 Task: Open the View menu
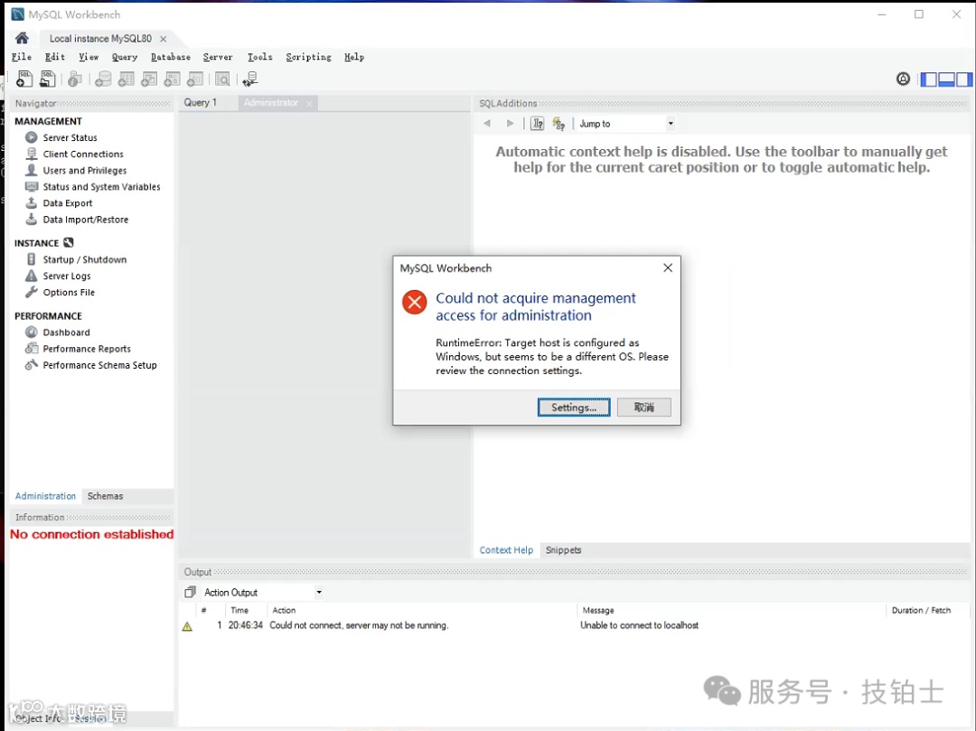[x=89, y=57]
